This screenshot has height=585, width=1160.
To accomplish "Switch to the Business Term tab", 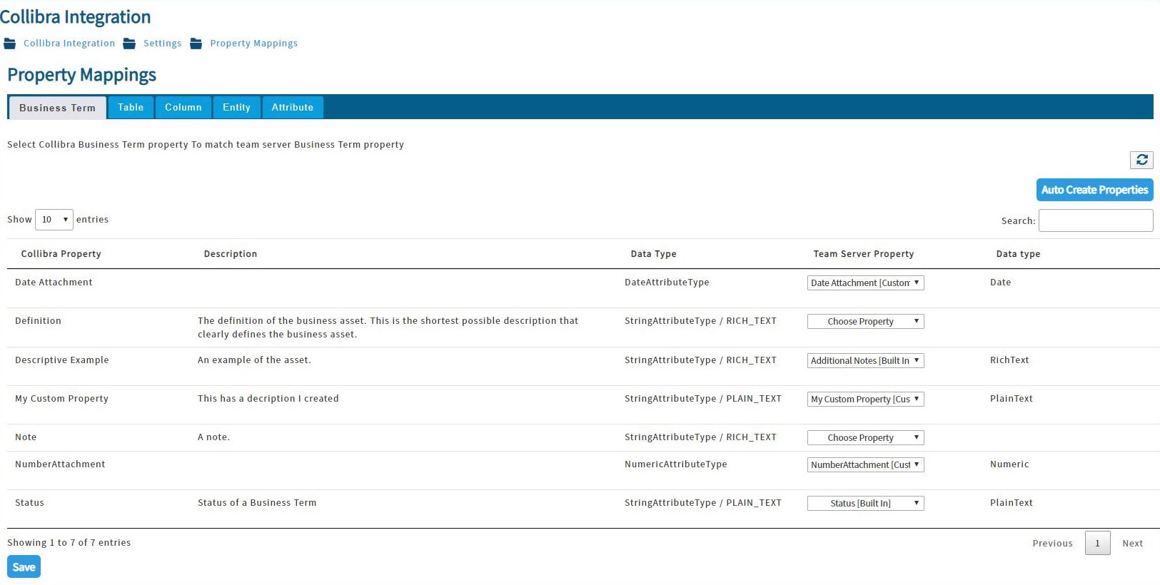I will 58,108.
